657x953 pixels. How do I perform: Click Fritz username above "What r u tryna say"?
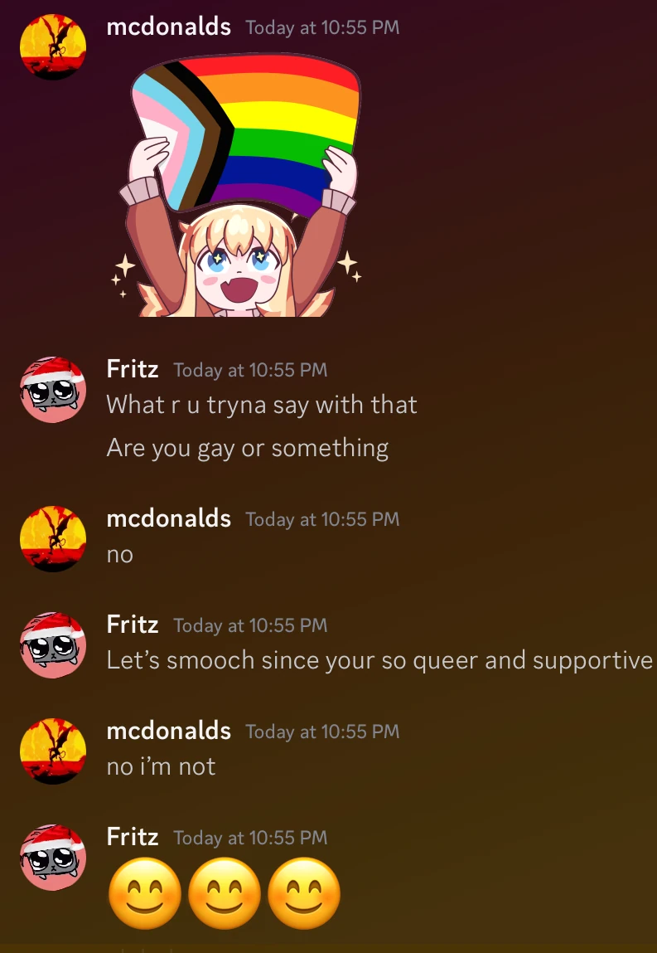coord(133,369)
